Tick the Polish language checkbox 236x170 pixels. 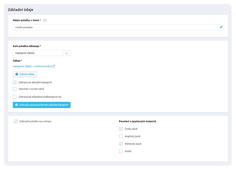point(121,151)
